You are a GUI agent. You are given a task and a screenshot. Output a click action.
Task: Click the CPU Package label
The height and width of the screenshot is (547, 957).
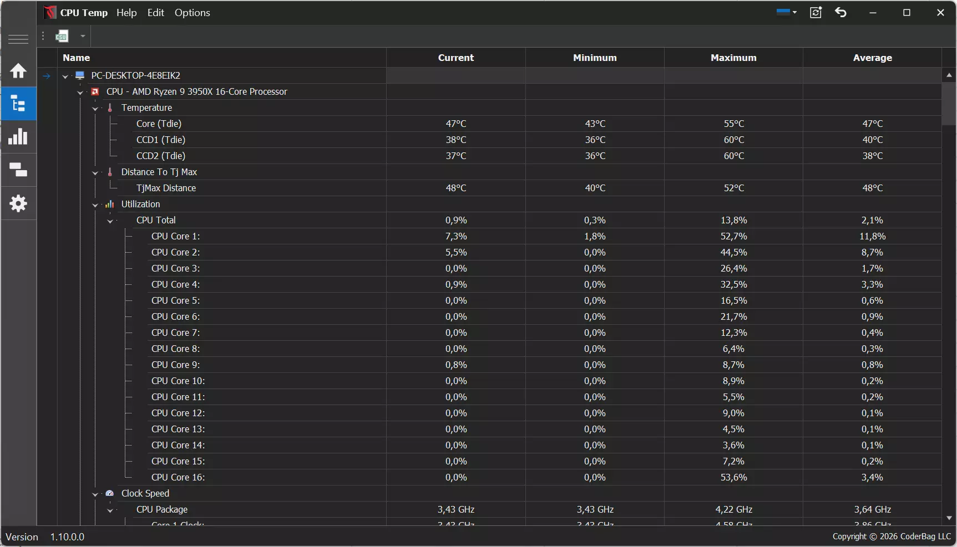pyautogui.click(x=162, y=509)
